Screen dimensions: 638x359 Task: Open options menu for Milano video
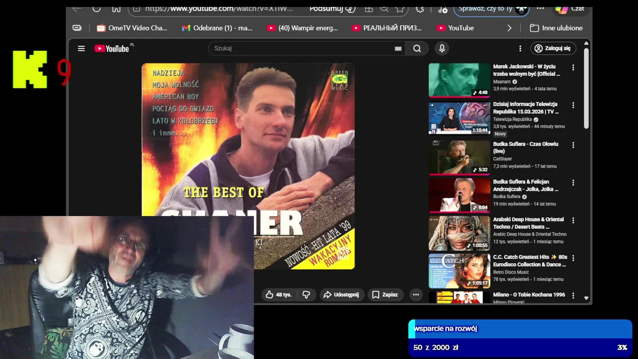point(573,296)
